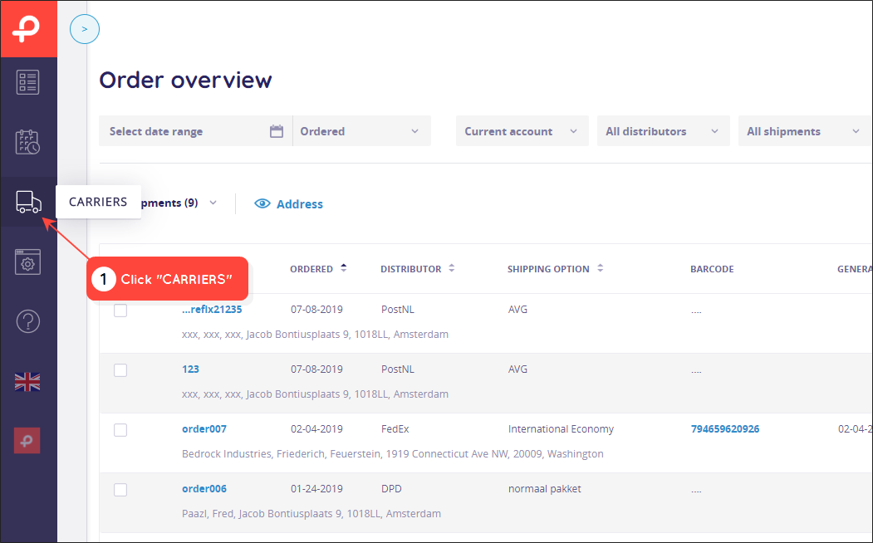
Task: Expand sidebar with the round arrow button
Action: [85, 30]
